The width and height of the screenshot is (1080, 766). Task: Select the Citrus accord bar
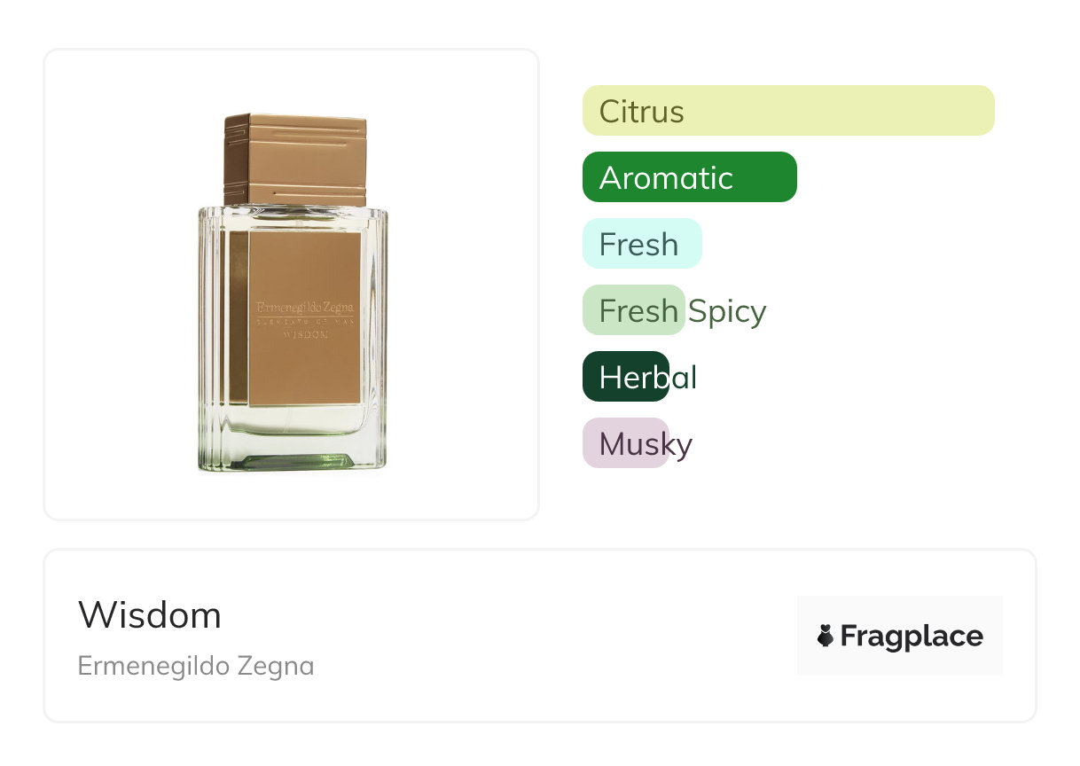coord(788,111)
